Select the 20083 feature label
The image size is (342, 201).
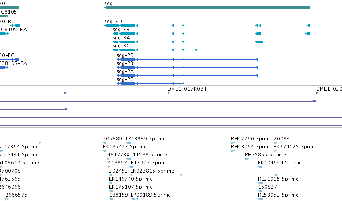pyautogui.click(x=281, y=139)
